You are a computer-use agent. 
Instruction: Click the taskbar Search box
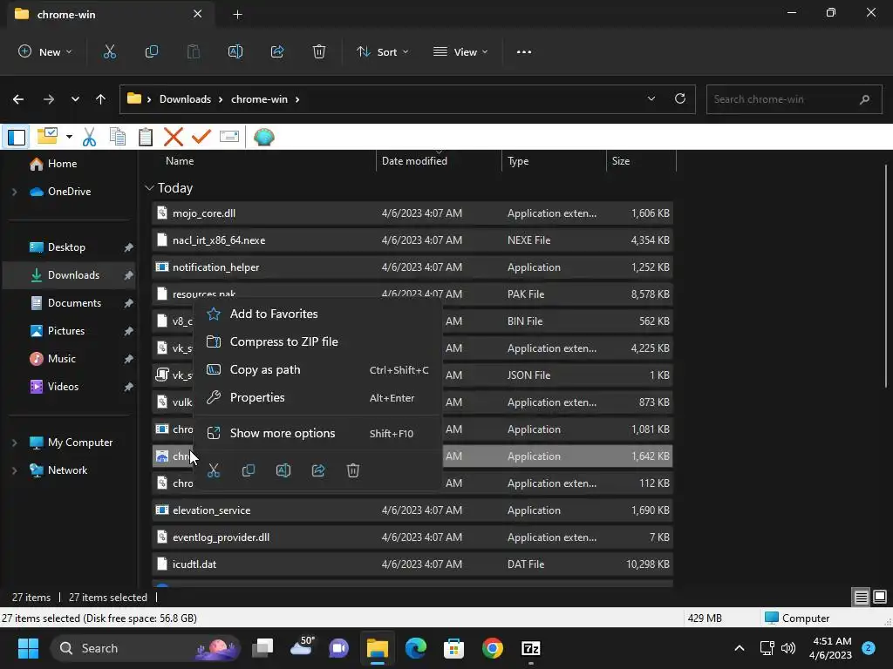coord(146,648)
